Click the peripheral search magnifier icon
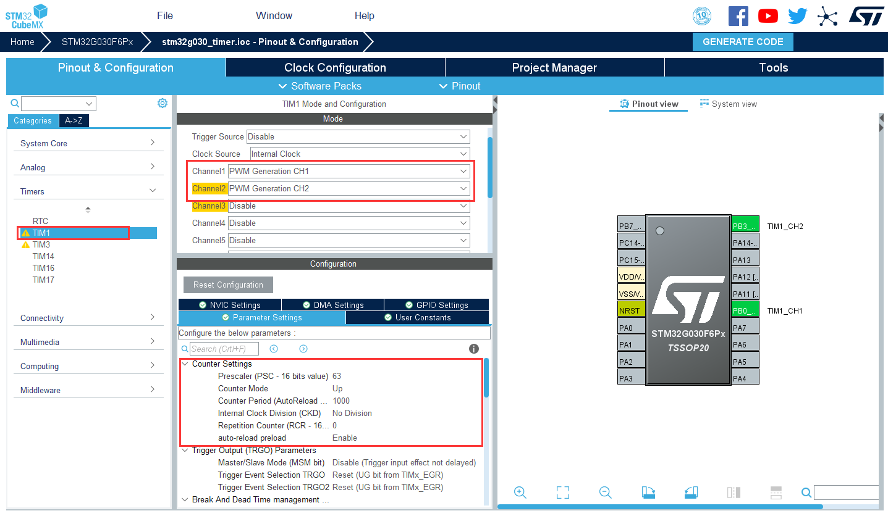Screen dimensions: 888x516 click(x=15, y=103)
